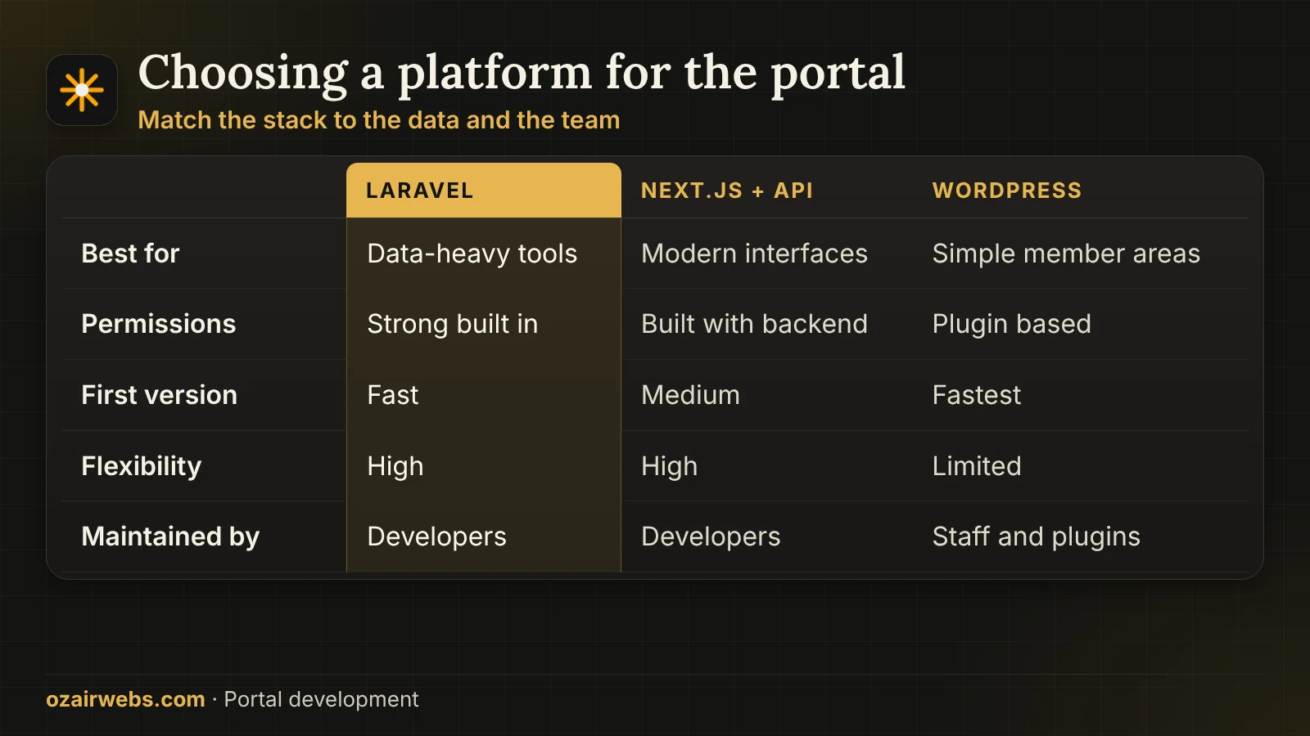Click the 'Best for' row label
Image resolution: width=1310 pixels, height=736 pixels.
click(x=130, y=254)
